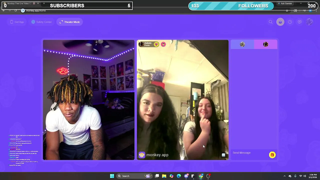The height and width of the screenshot is (180, 320).
Task: Click your own webcam video feed
Action: [88, 100]
